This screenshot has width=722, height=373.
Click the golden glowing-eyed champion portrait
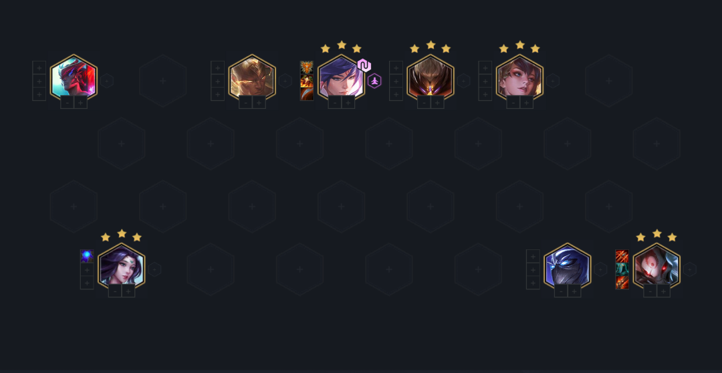tap(252, 79)
